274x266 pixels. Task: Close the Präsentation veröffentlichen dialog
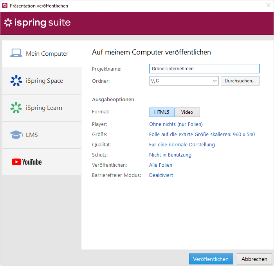click(269, 5)
